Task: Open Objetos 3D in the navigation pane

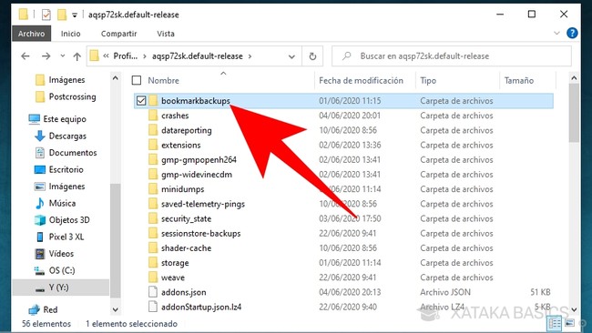Action: [69, 220]
